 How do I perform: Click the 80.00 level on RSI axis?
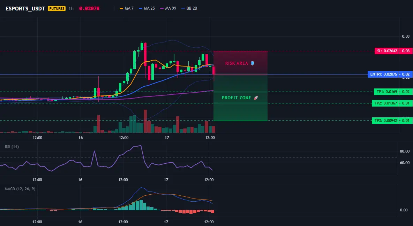click(x=405, y=151)
